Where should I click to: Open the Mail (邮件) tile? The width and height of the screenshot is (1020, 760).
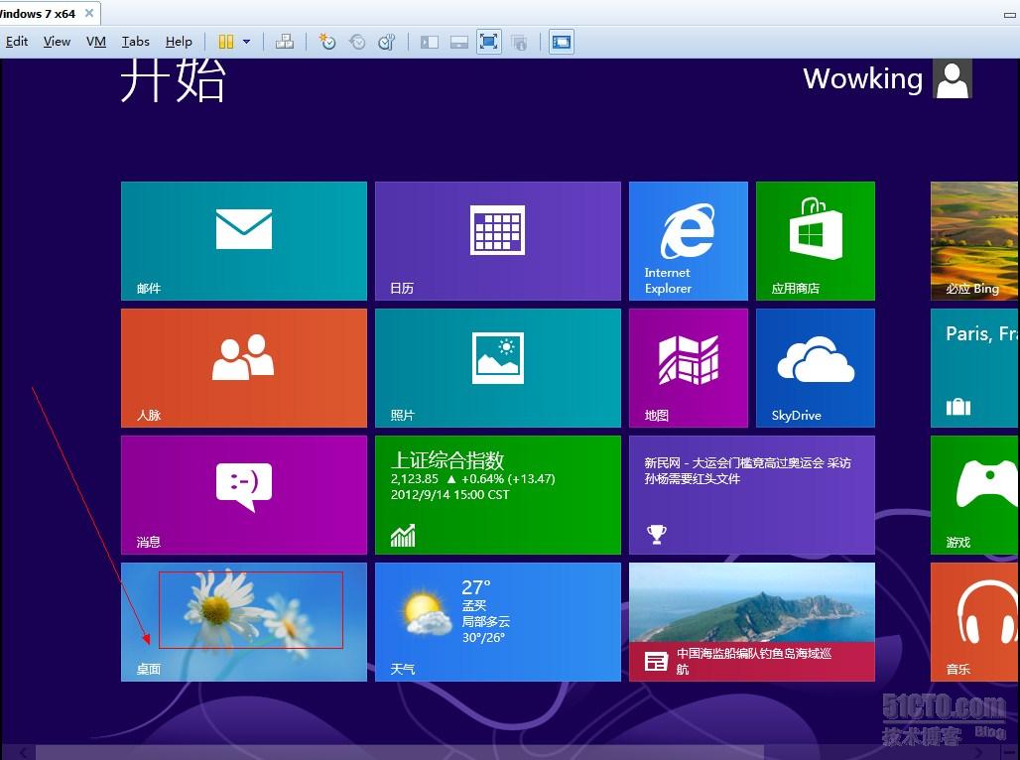pos(244,241)
